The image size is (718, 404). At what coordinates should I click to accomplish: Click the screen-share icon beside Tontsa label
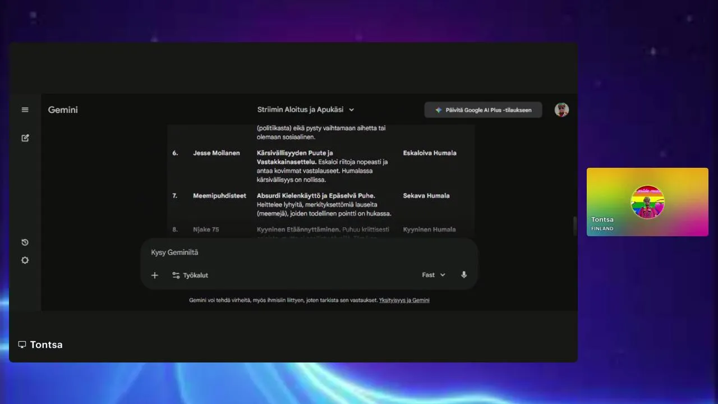coord(22,345)
